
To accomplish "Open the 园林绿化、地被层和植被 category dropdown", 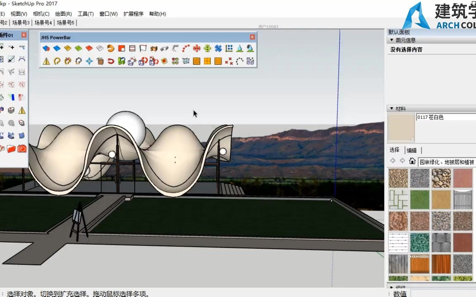I will coord(446,162).
